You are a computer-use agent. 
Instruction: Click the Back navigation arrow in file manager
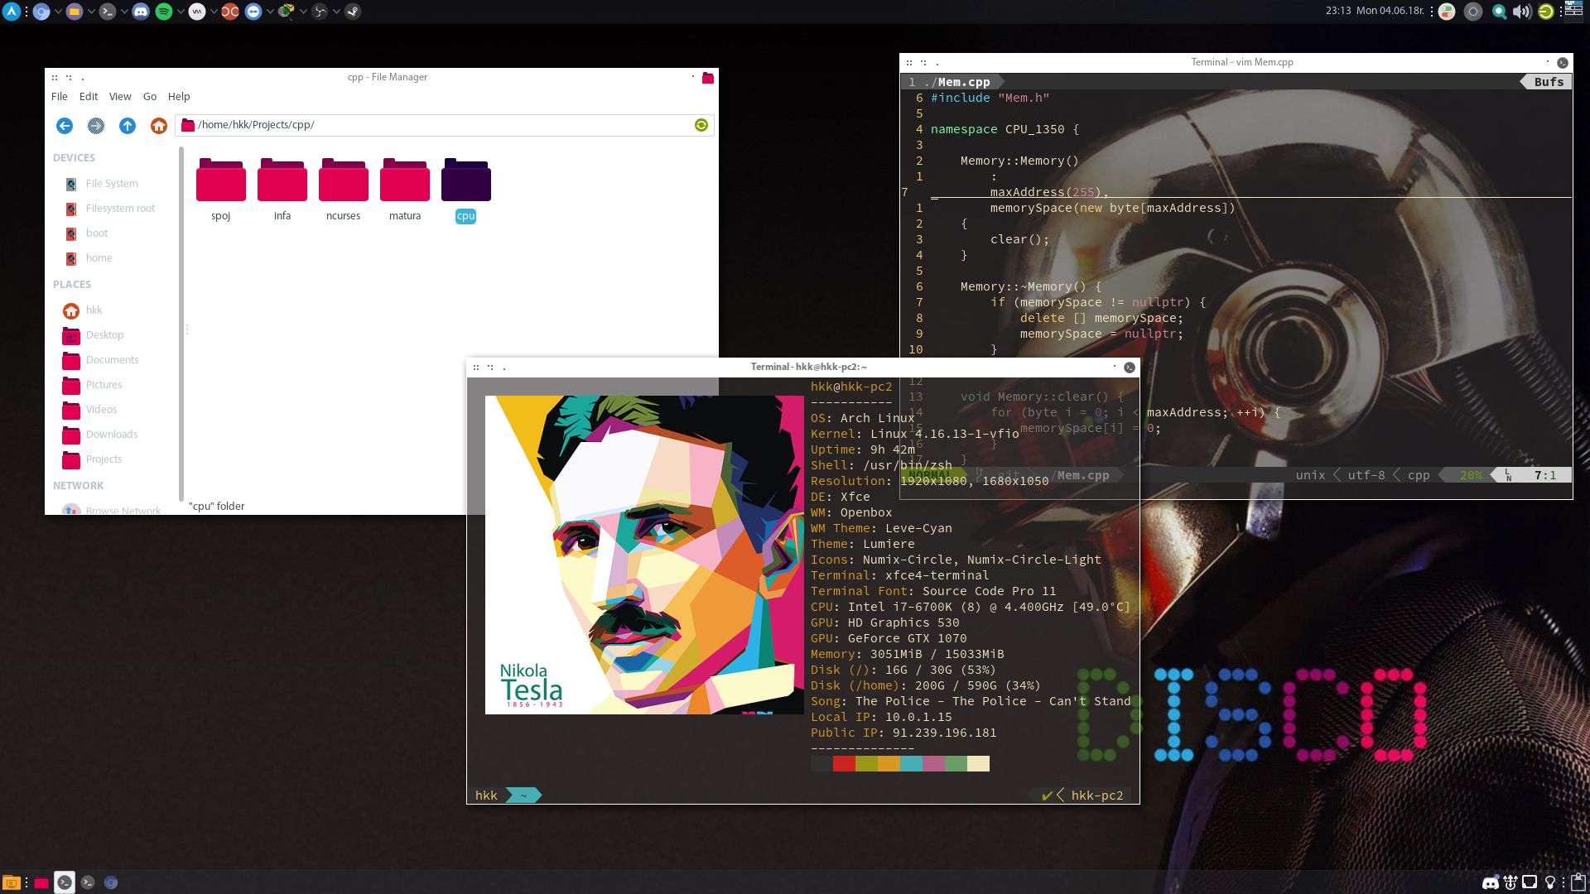pyautogui.click(x=64, y=125)
